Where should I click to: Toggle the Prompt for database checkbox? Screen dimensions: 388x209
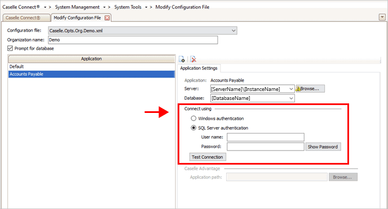10,48
